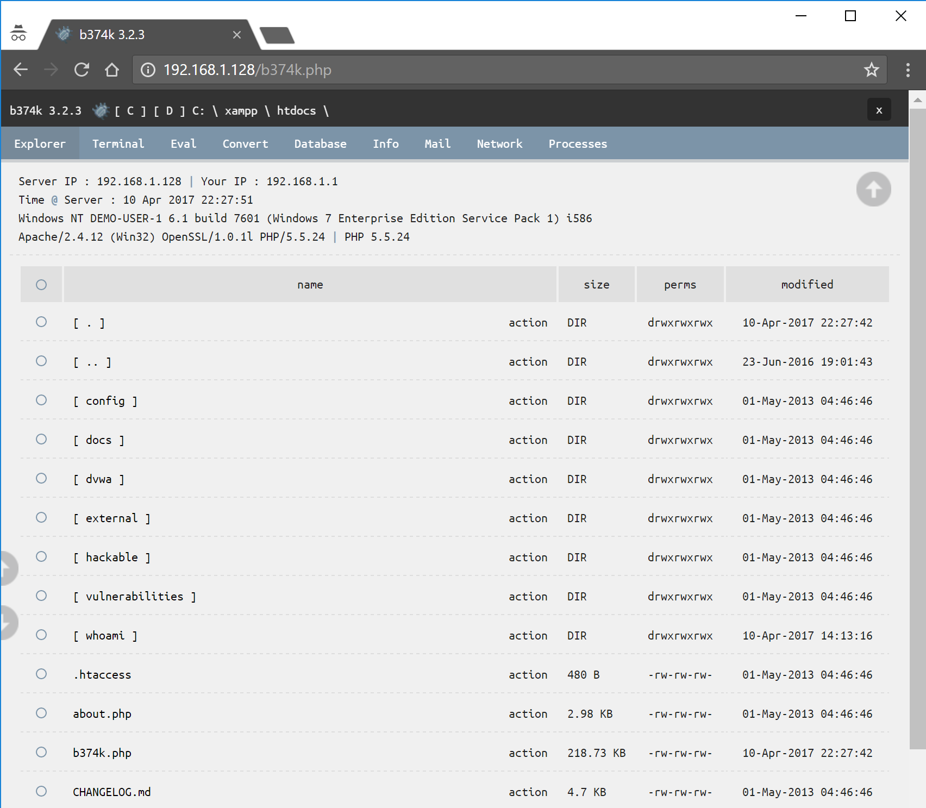Click the scroll-to-top arrow icon
This screenshot has height=808, width=926.
(873, 189)
